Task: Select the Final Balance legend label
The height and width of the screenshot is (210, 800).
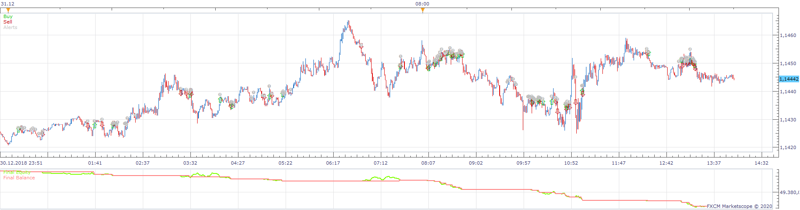Action: [x=19, y=178]
